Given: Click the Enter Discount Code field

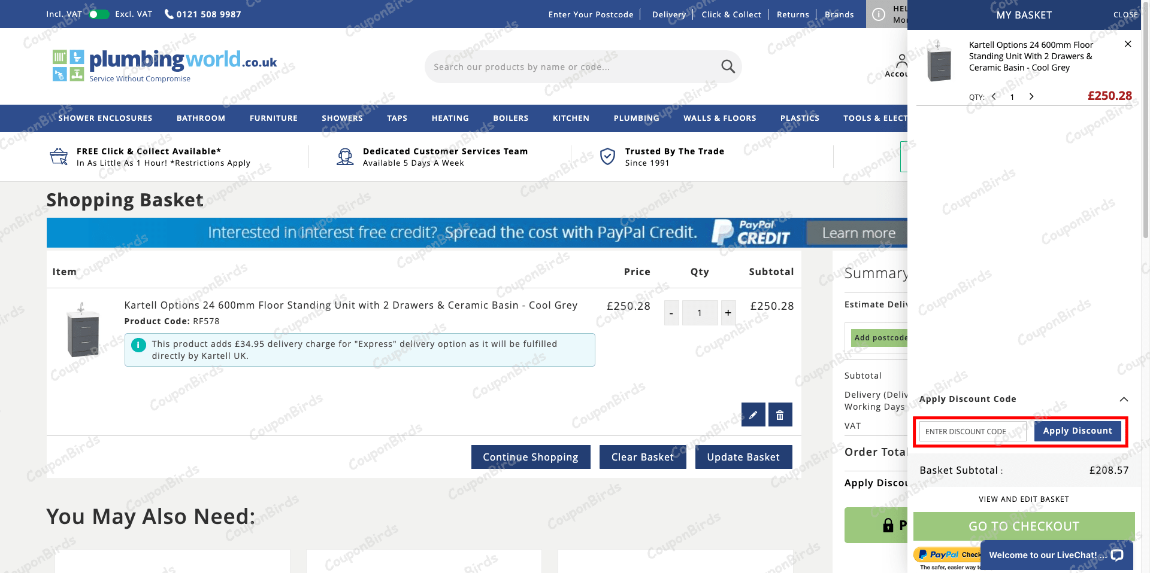Looking at the screenshot, I should tap(971, 431).
